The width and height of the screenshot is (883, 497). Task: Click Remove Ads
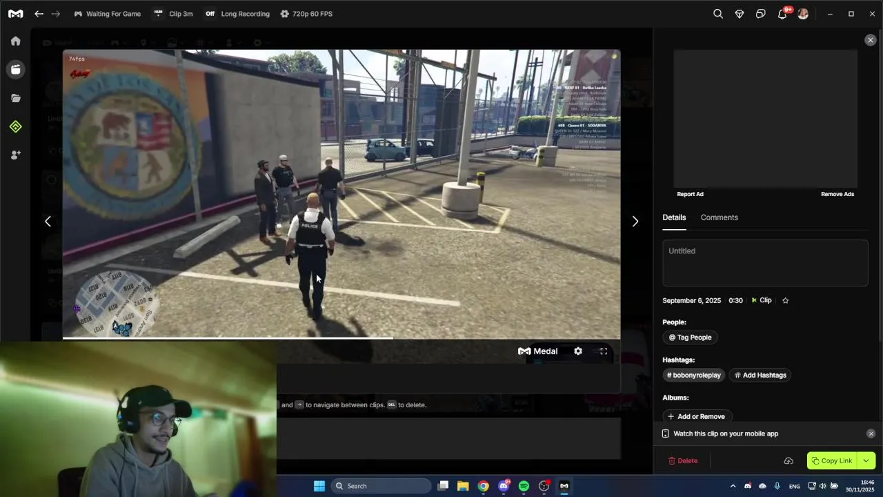tap(837, 194)
